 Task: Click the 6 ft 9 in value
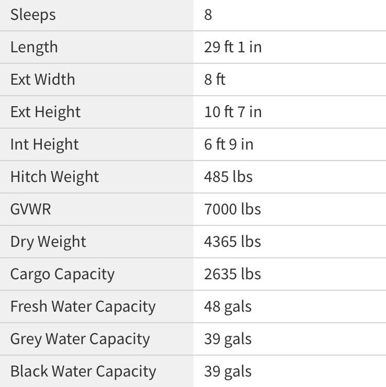point(229,144)
